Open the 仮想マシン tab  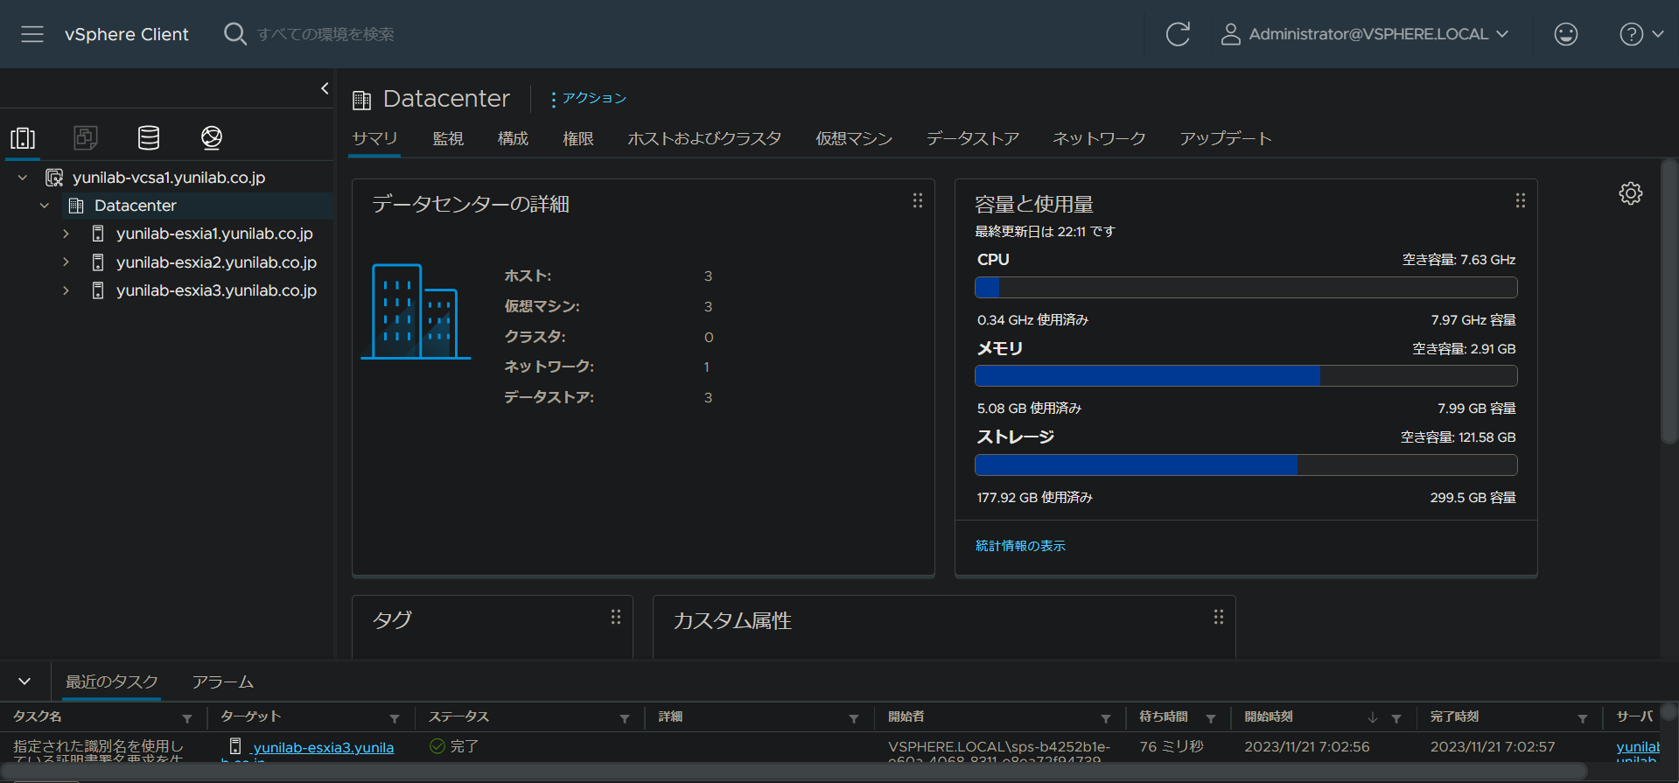click(854, 138)
